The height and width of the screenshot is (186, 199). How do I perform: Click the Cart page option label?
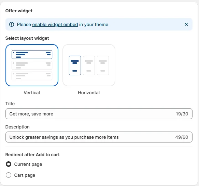click(x=25, y=175)
